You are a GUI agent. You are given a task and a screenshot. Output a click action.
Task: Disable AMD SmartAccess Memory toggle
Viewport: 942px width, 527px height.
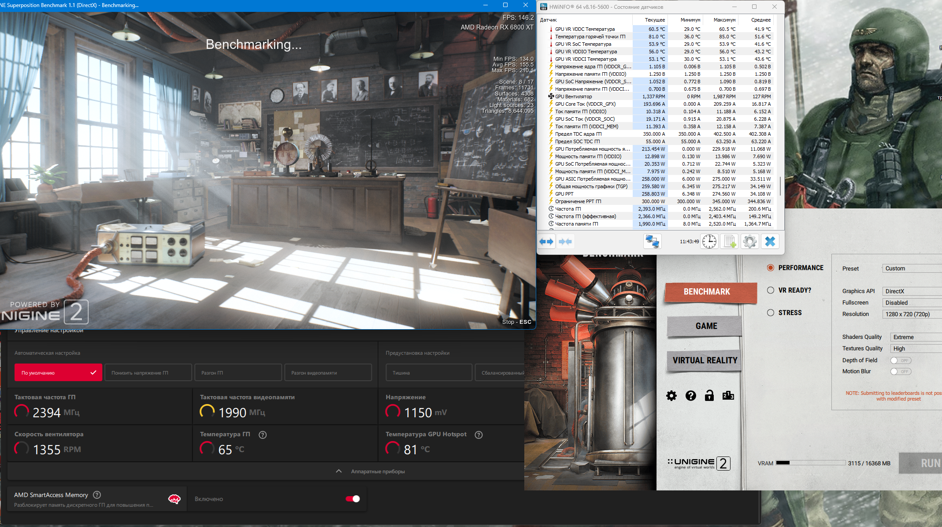pos(352,499)
